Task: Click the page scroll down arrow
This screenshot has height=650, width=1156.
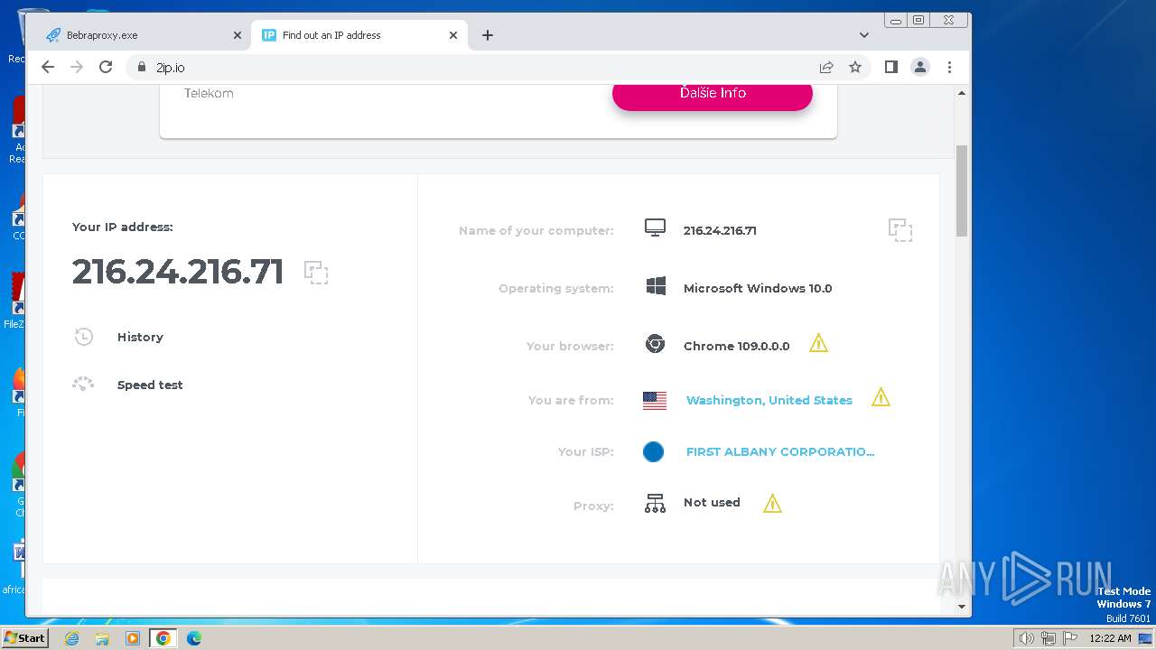Action: click(962, 607)
